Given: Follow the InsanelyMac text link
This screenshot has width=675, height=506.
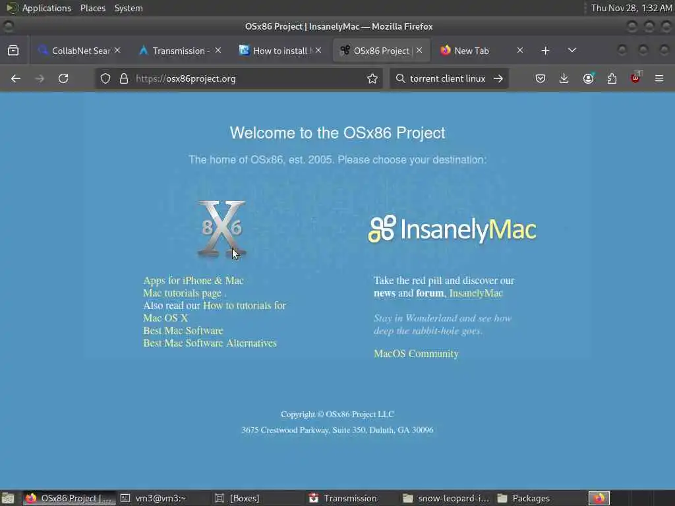Looking at the screenshot, I should pyautogui.click(x=476, y=293).
